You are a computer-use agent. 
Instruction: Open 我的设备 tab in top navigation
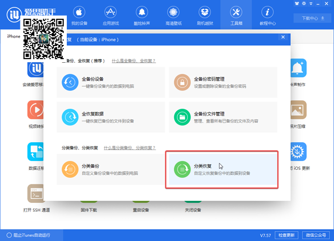79,16
